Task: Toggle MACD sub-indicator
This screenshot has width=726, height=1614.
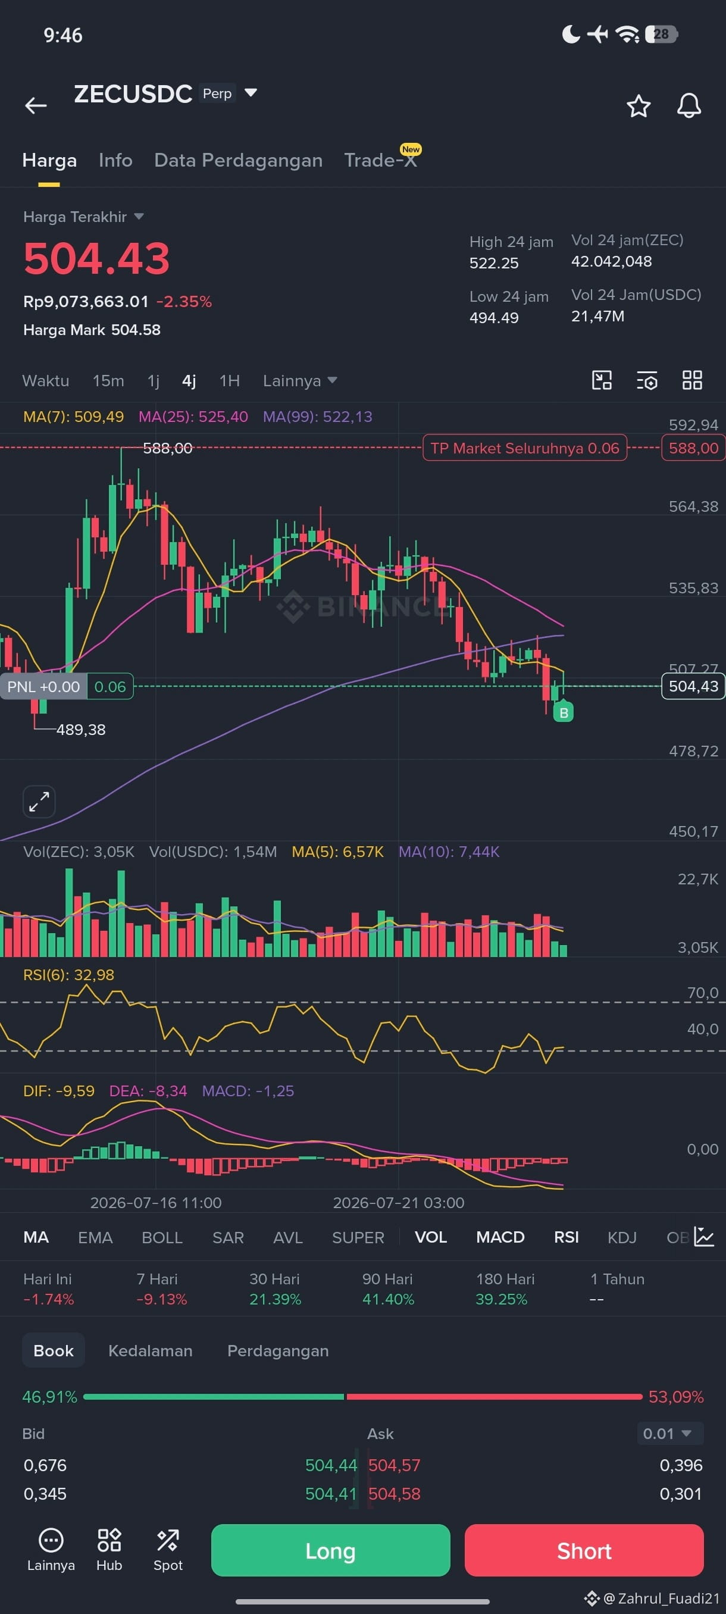Action: 500,1237
